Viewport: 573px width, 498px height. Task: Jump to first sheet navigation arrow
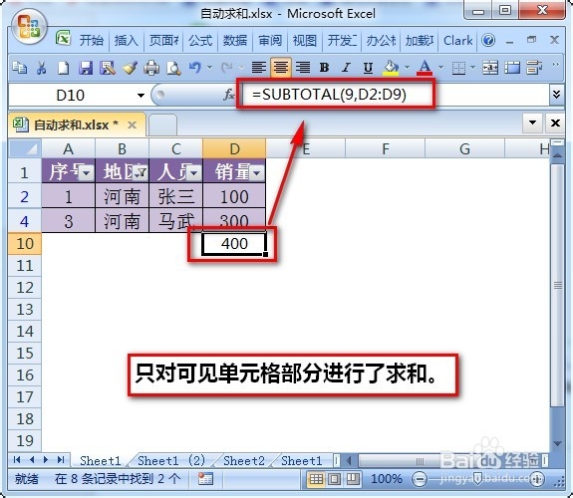coord(17,460)
